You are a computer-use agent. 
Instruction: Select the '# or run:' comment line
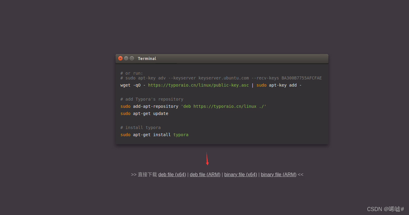132,73
